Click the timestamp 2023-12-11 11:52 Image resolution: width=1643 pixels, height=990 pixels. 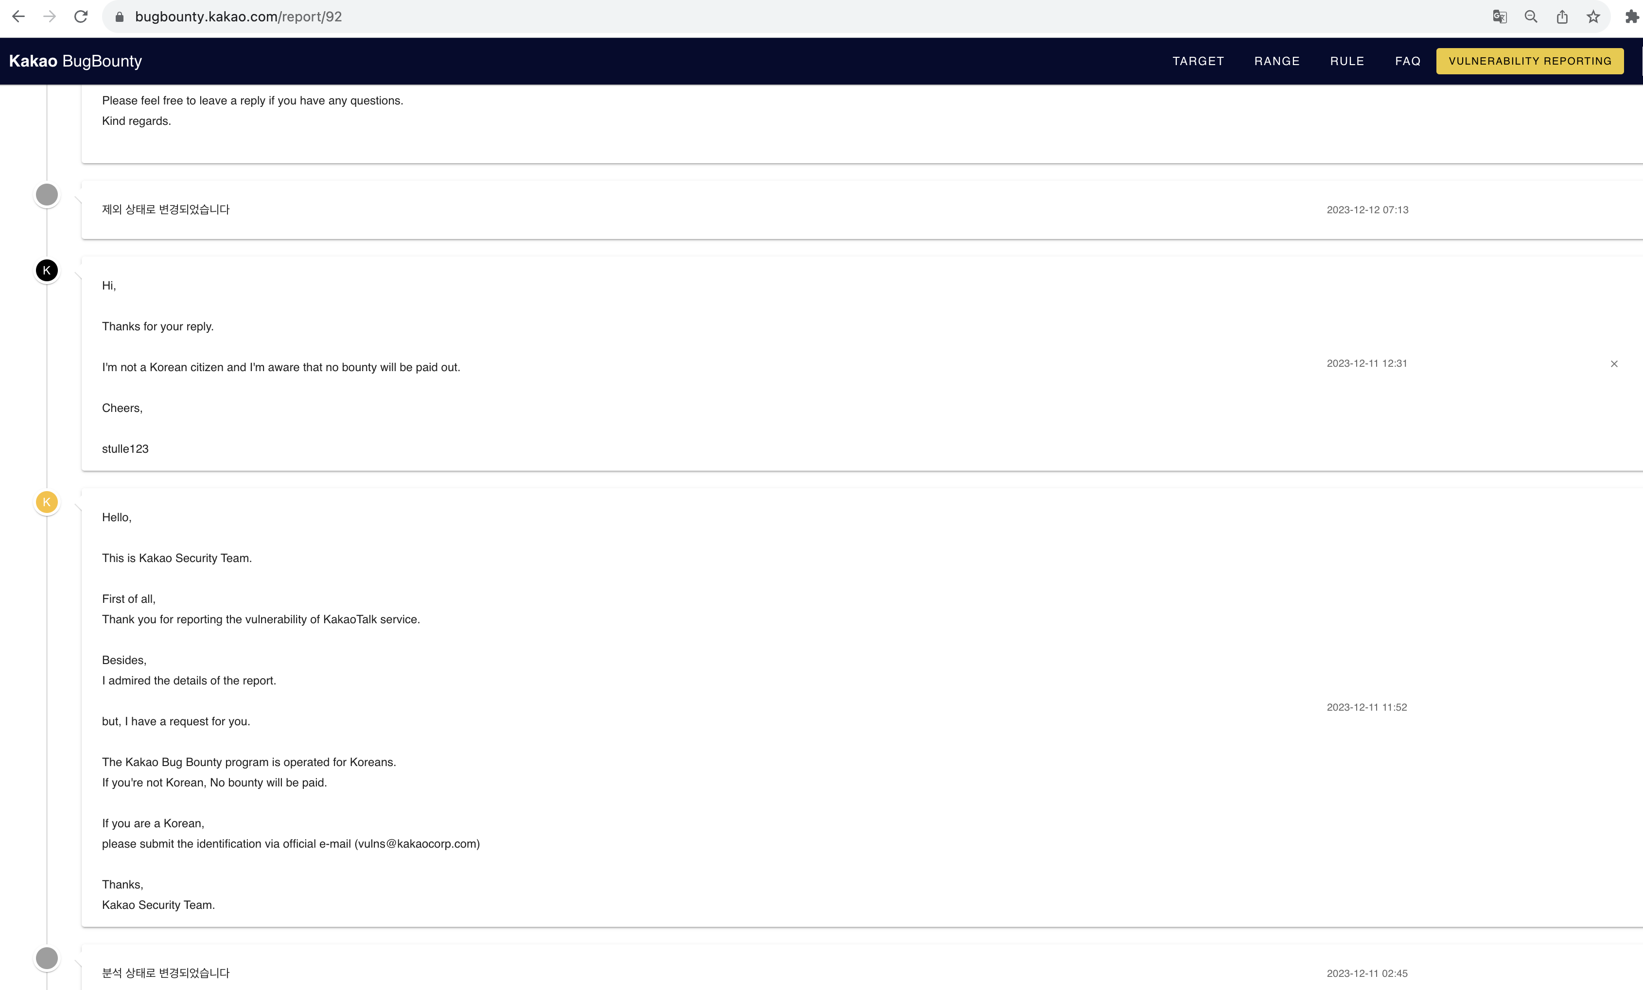1366,707
